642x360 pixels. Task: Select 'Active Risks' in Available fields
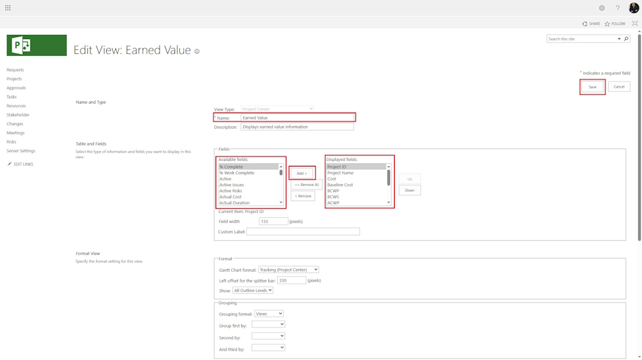click(248, 191)
